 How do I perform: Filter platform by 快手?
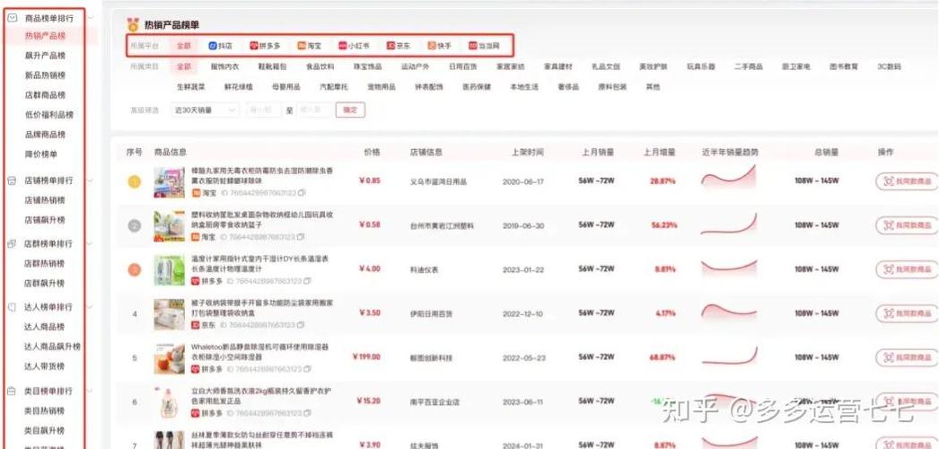(x=440, y=46)
